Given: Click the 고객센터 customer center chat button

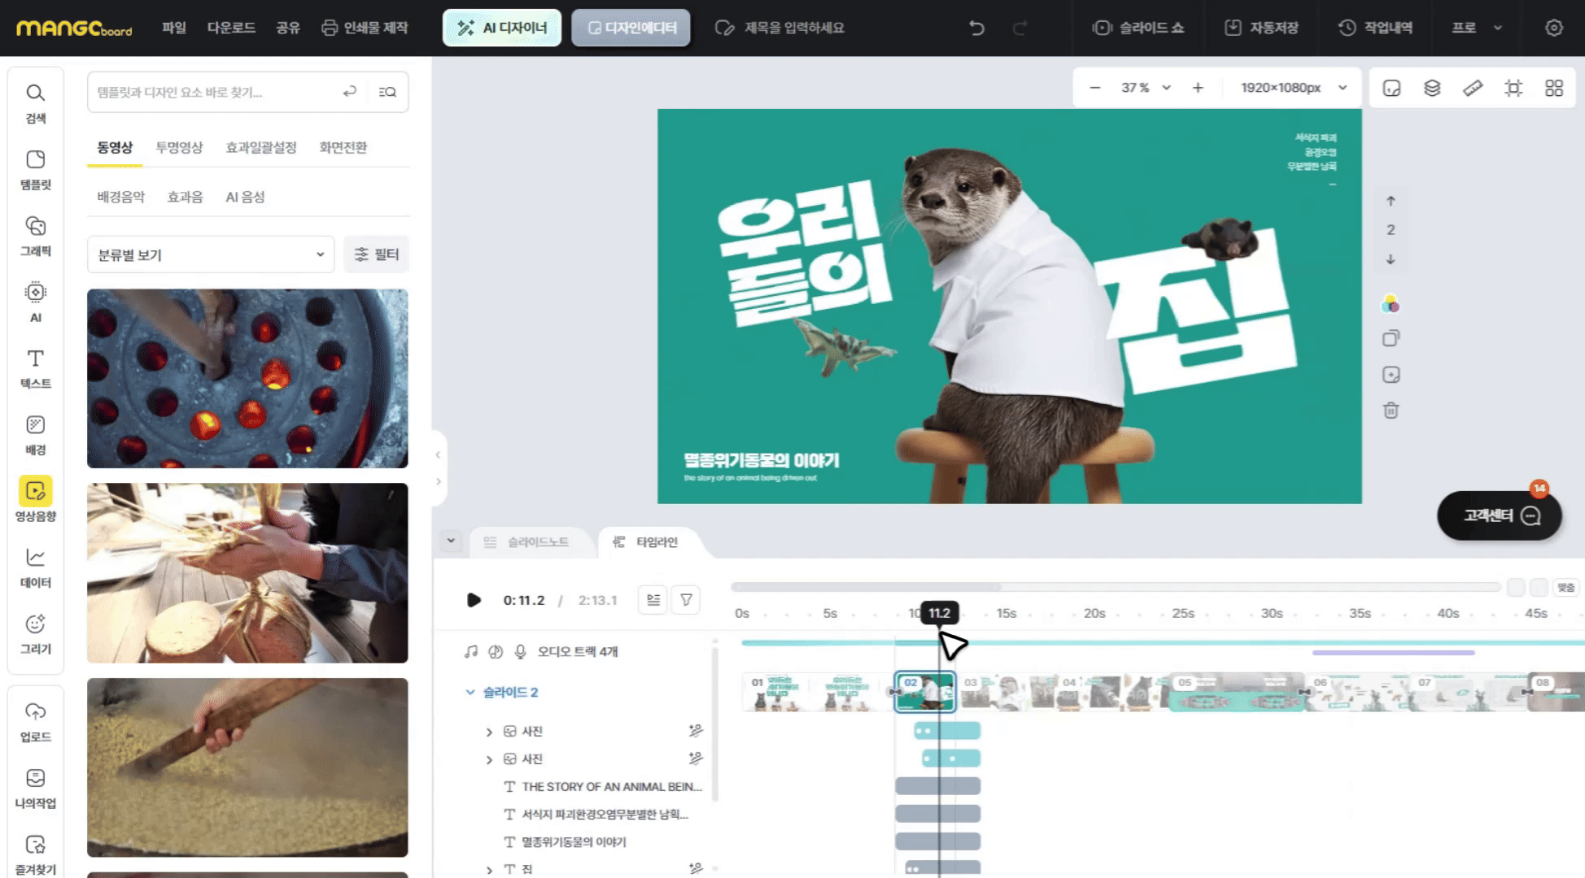Looking at the screenshot, I should pyautogui.click(x=1500, y=515).
